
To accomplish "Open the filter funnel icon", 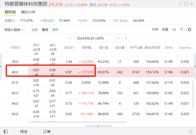I will pos(182,30).
